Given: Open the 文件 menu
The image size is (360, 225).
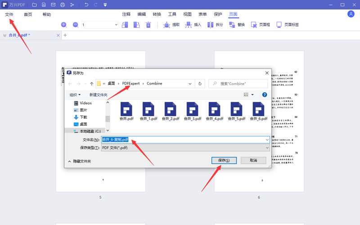Looking at the screenshot, I should (x=9, y=14).
